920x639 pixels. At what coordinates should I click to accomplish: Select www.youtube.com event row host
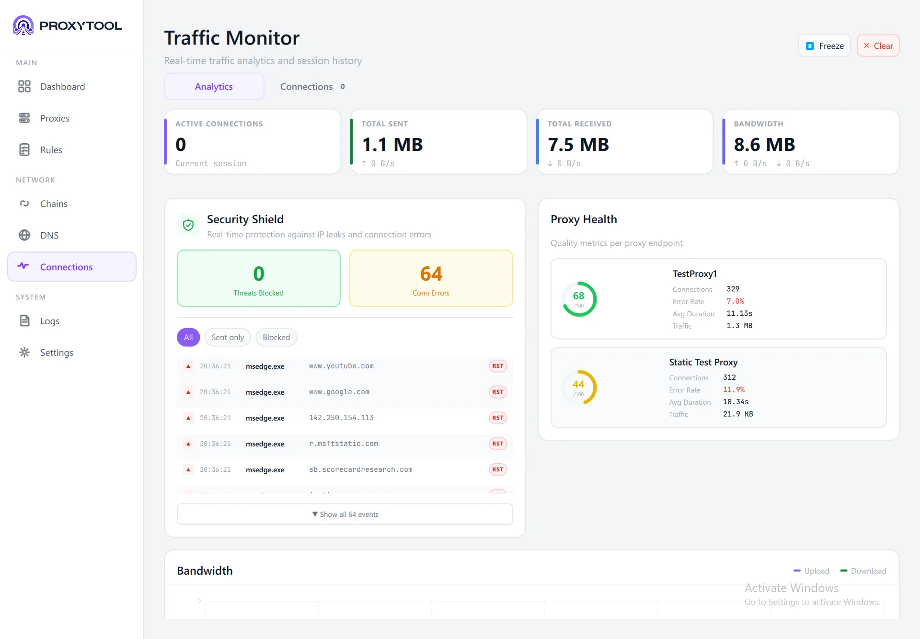click(x=341, y=366)
